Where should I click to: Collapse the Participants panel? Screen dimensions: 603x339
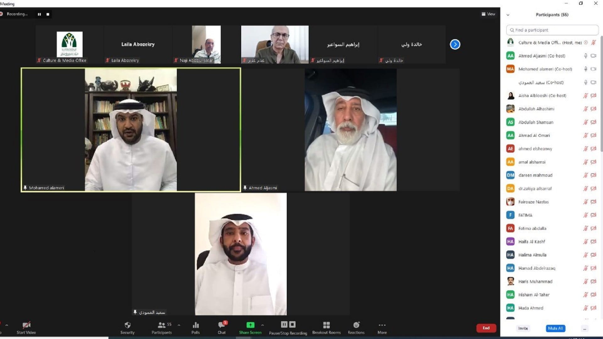508,14
